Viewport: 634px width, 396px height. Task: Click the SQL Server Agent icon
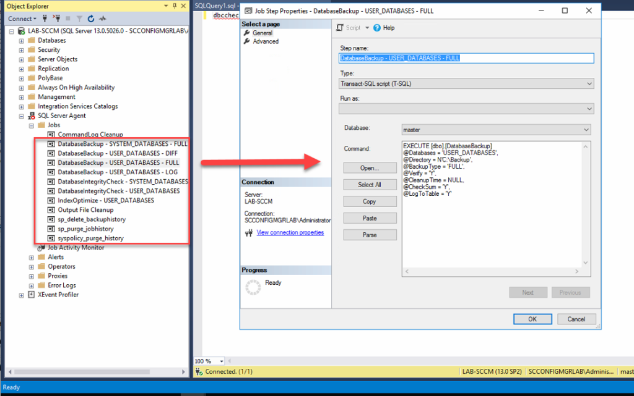click(31, 116)
